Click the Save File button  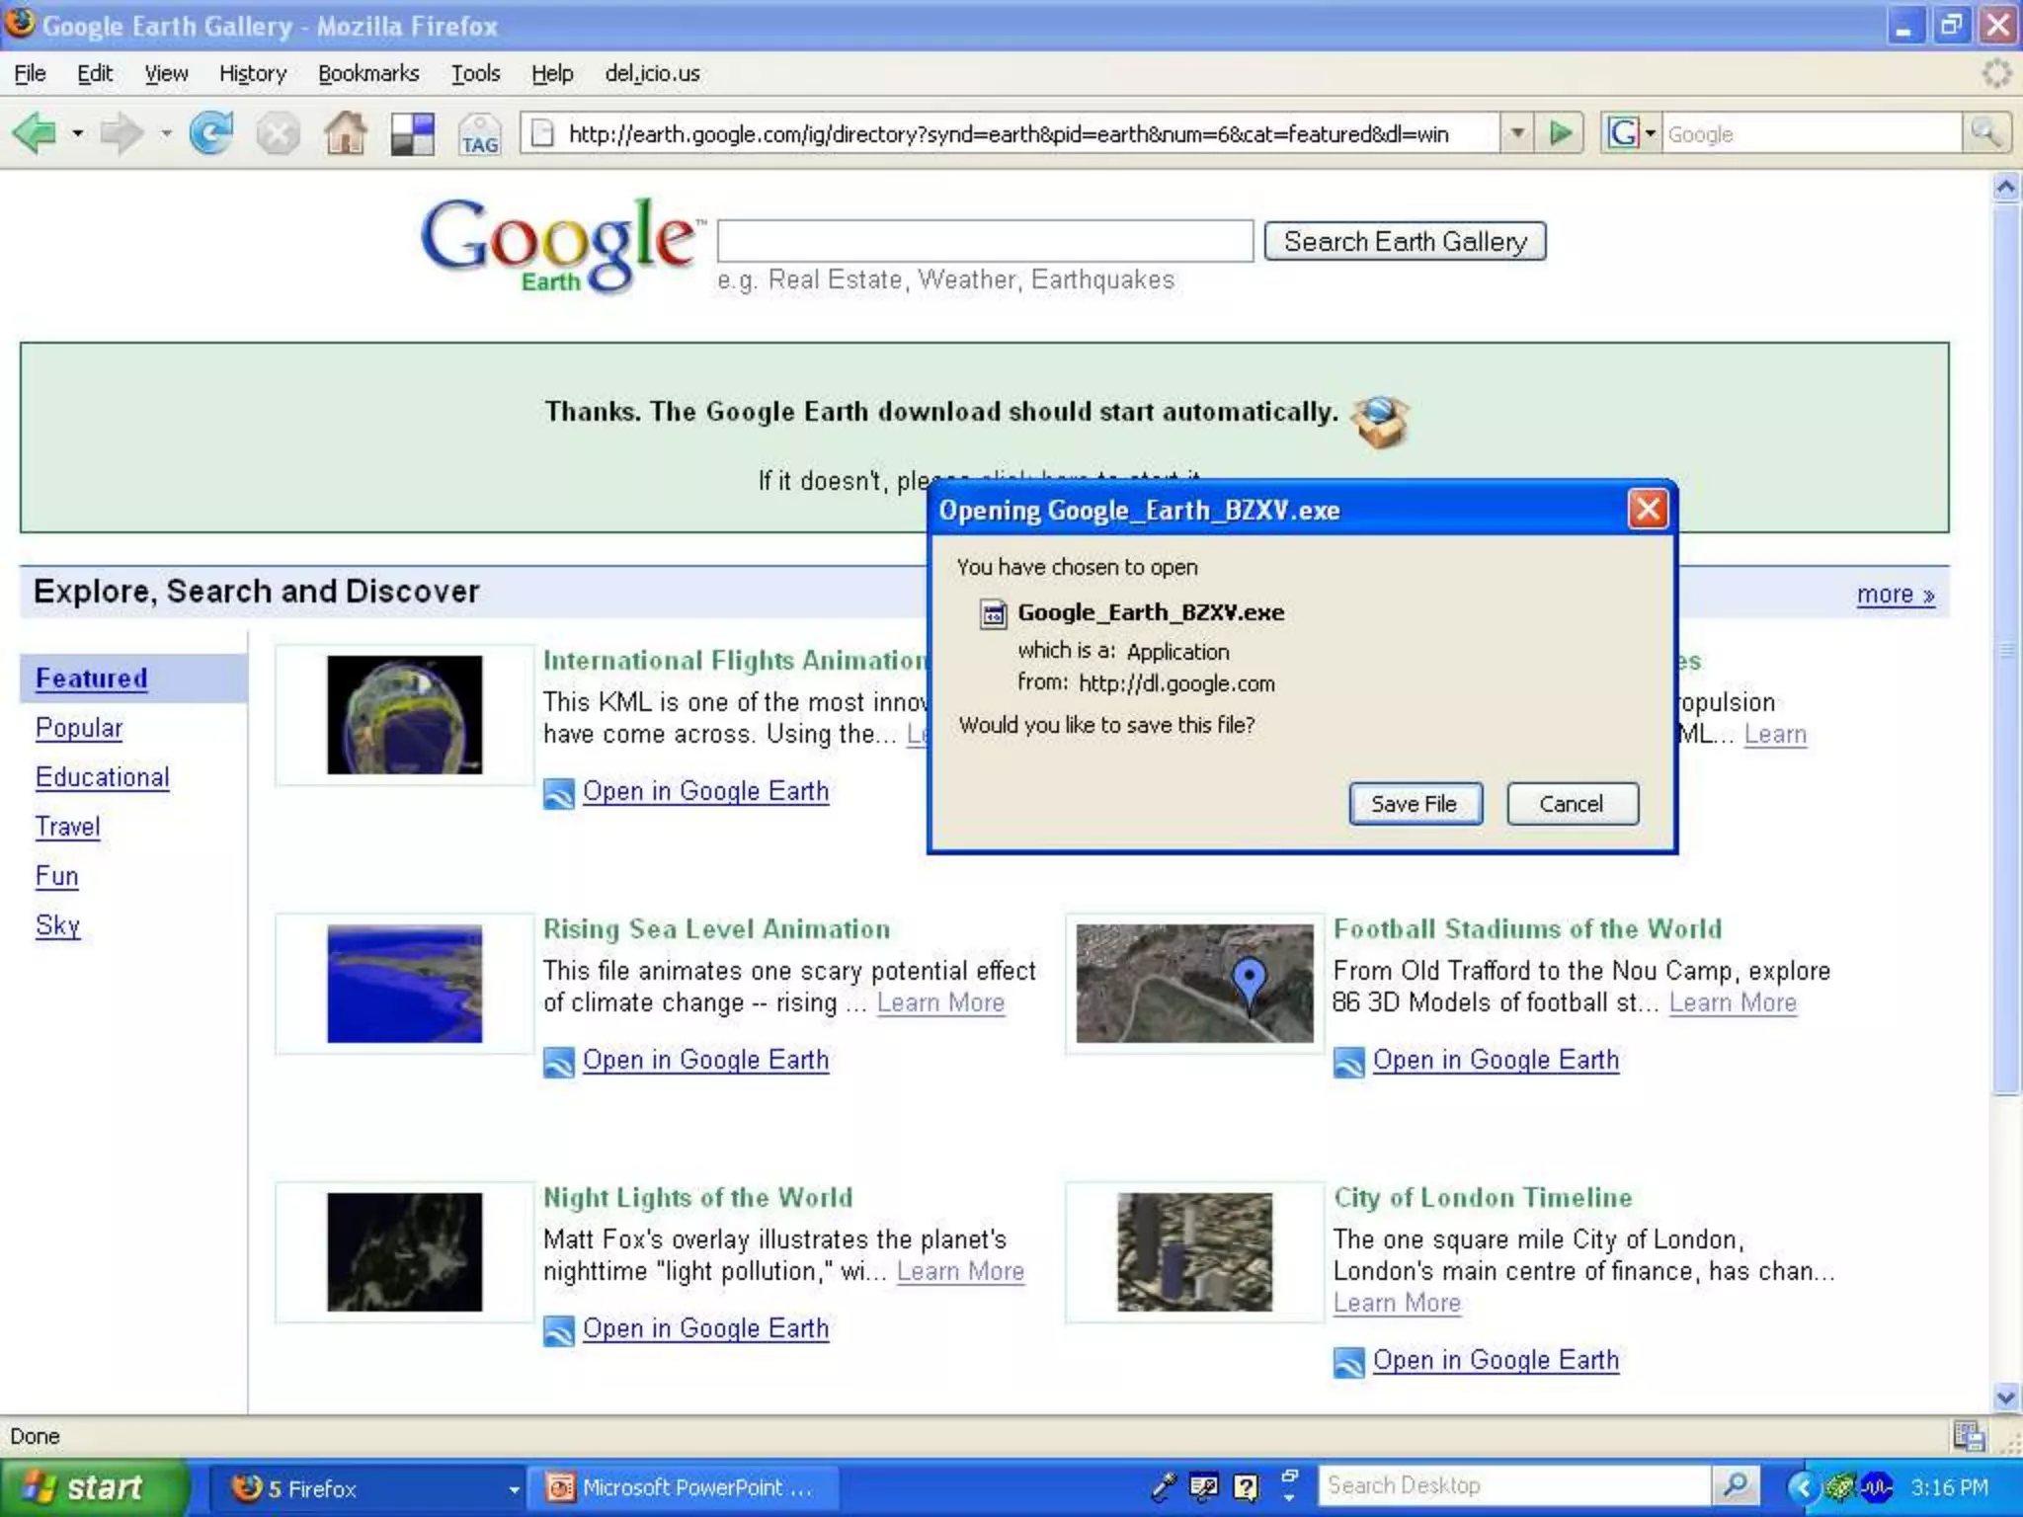(x=1415, y=804)
